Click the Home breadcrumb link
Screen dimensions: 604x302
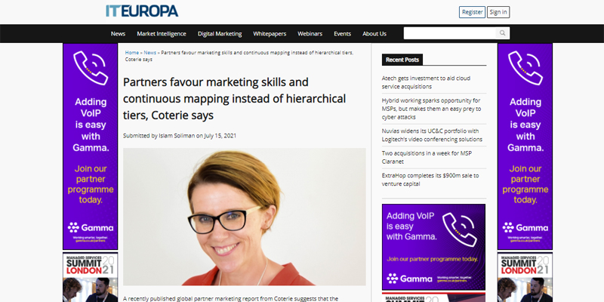click(x=132, y=53)
